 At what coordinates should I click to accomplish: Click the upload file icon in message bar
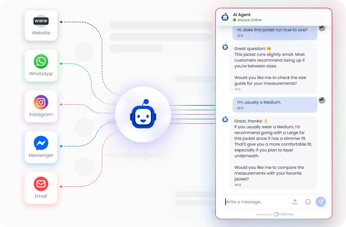pos(295,202)
